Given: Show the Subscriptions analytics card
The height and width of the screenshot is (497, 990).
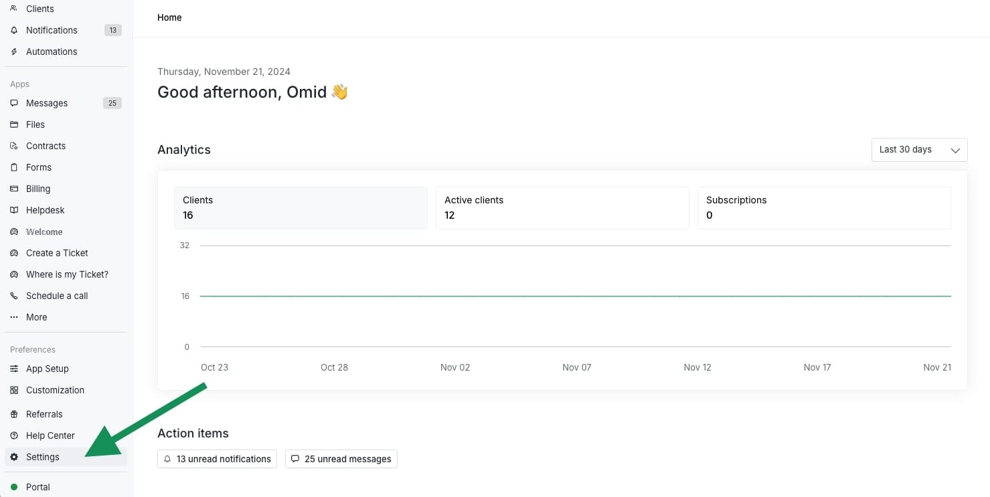Looking at the screenshot, I should pyautogui.click(x=823, y=208).
